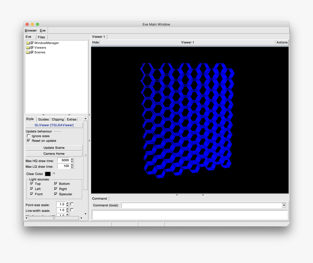Open the Clear Color swatch
Image resolution: width=313 pixels, height=263 pixels.
pos(48,174)
